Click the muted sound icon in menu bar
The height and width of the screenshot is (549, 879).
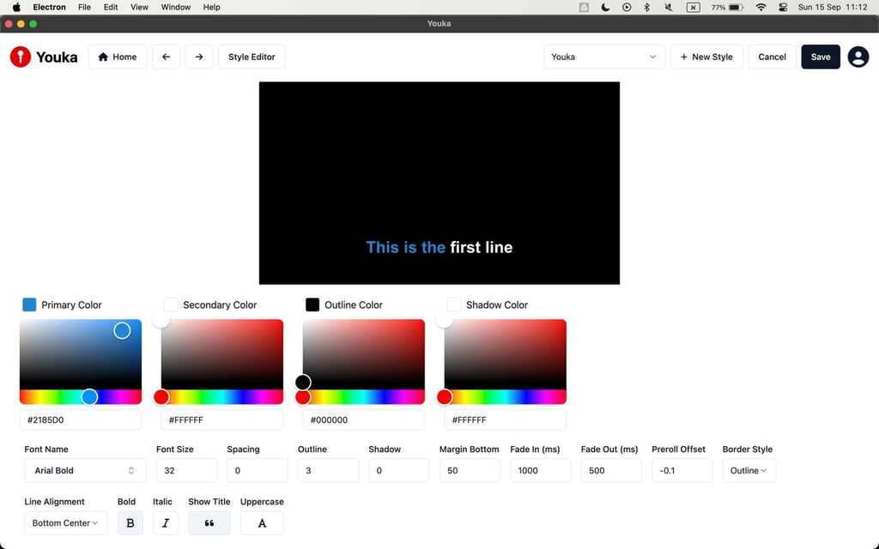668,7
